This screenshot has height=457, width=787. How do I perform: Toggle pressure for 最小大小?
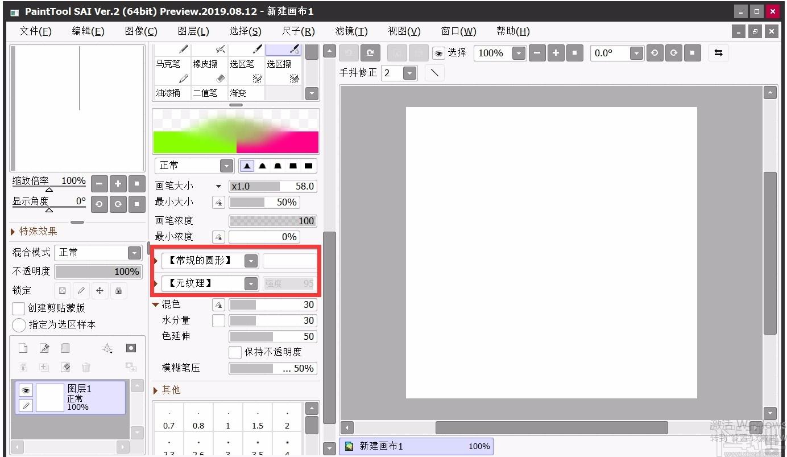(218, 202)
